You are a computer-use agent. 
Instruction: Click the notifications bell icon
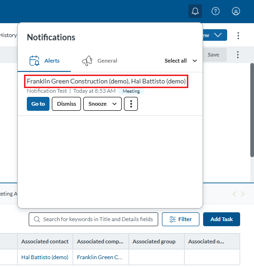coord(195,11)
